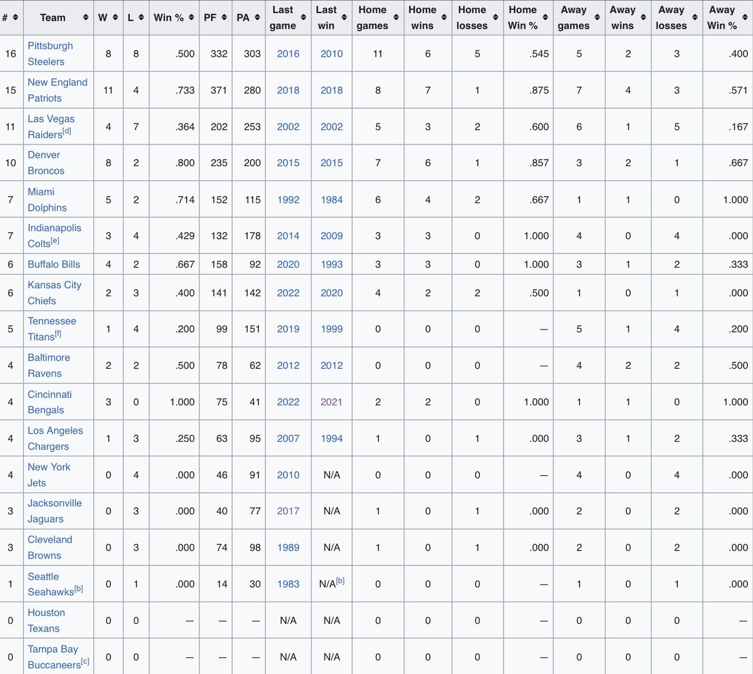Image resolution: width=753 pixels, height=674 pixels.
Task: Open Bengals last win year 2021
Action: [x=332, y=402]
